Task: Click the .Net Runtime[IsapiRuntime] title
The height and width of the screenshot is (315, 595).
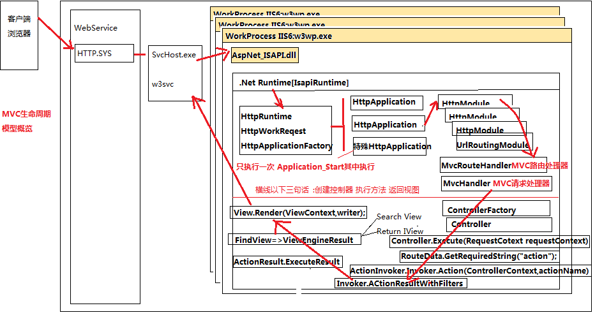Action: pos(294,83)
